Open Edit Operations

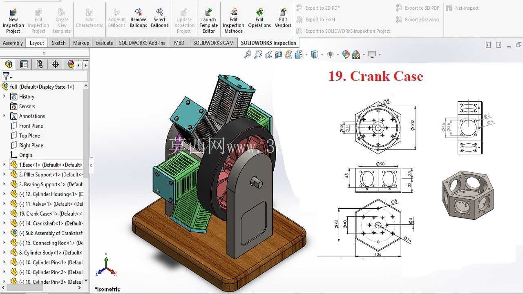(259, 18)
